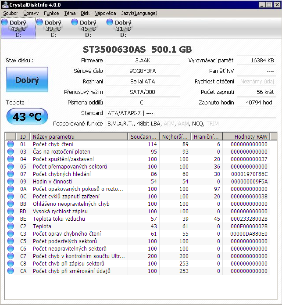Click the Paměť NV field showing dashes
The image size is (282, 305).
tap(257, 71)
